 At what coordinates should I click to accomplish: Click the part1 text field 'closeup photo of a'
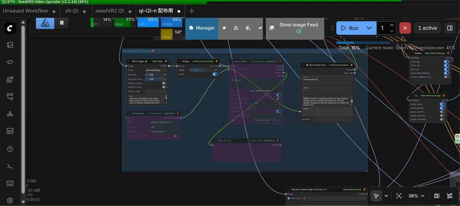pyautogui.click(x=327, y=80)
